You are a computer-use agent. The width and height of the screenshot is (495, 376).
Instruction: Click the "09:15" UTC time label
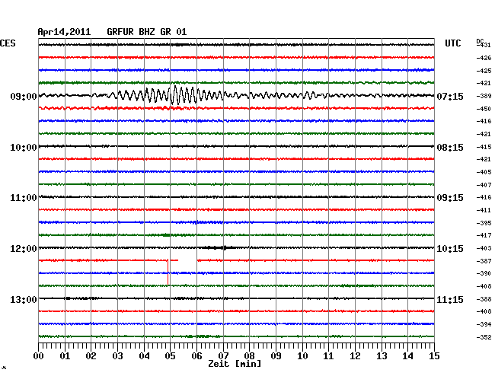(450, 198)
